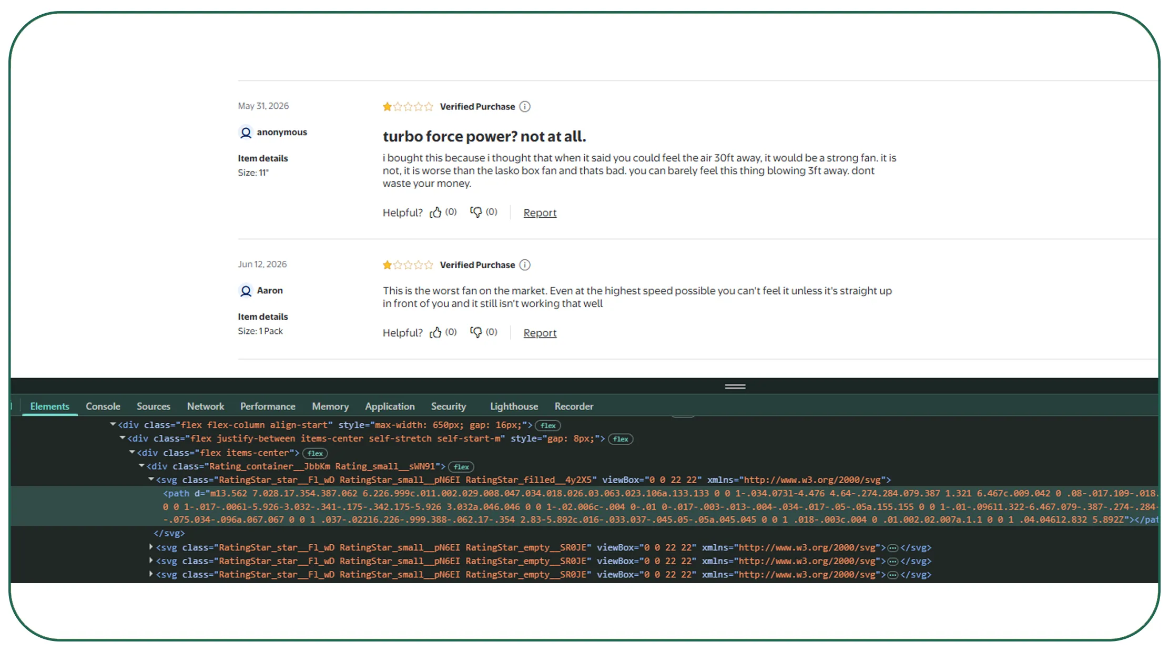
Task: Click thumbs up on Aaron's review
Action: point(435,332)
